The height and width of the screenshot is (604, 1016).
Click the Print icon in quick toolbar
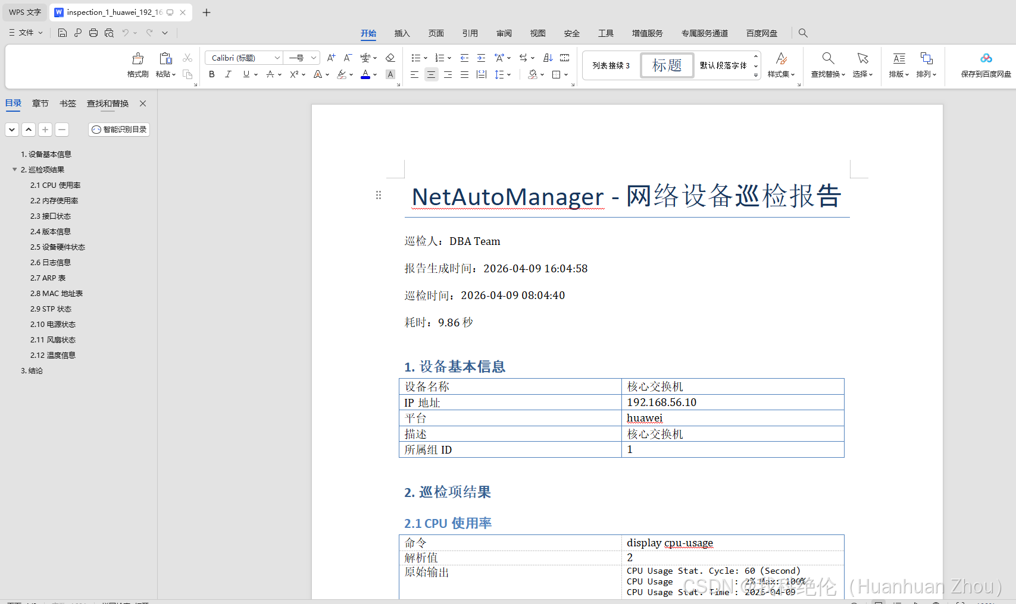(x=93, y=33)
